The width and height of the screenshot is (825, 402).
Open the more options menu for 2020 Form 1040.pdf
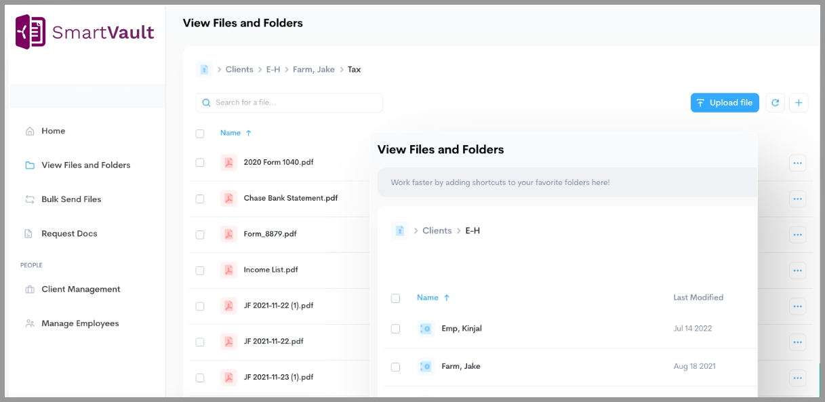click(797, 163)
